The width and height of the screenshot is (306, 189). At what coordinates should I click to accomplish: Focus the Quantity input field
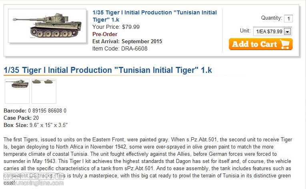click(x=288, y=18)
